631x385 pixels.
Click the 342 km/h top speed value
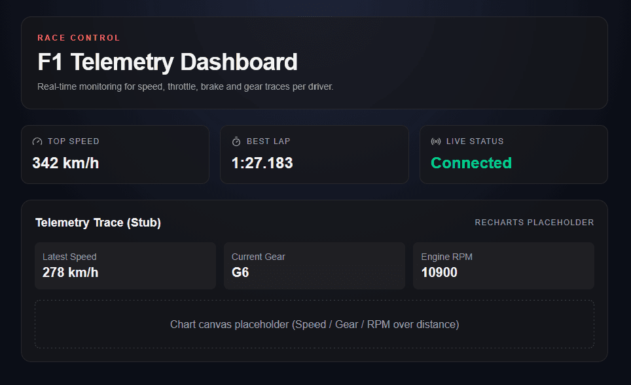[x=65, y=163]
